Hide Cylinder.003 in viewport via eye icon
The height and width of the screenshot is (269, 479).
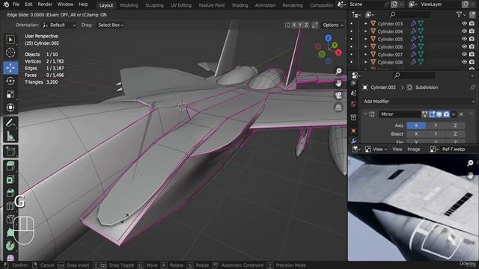464,23
